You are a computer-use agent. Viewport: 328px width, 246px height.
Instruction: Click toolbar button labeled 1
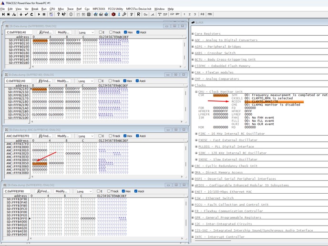click(x=184, y=14)
